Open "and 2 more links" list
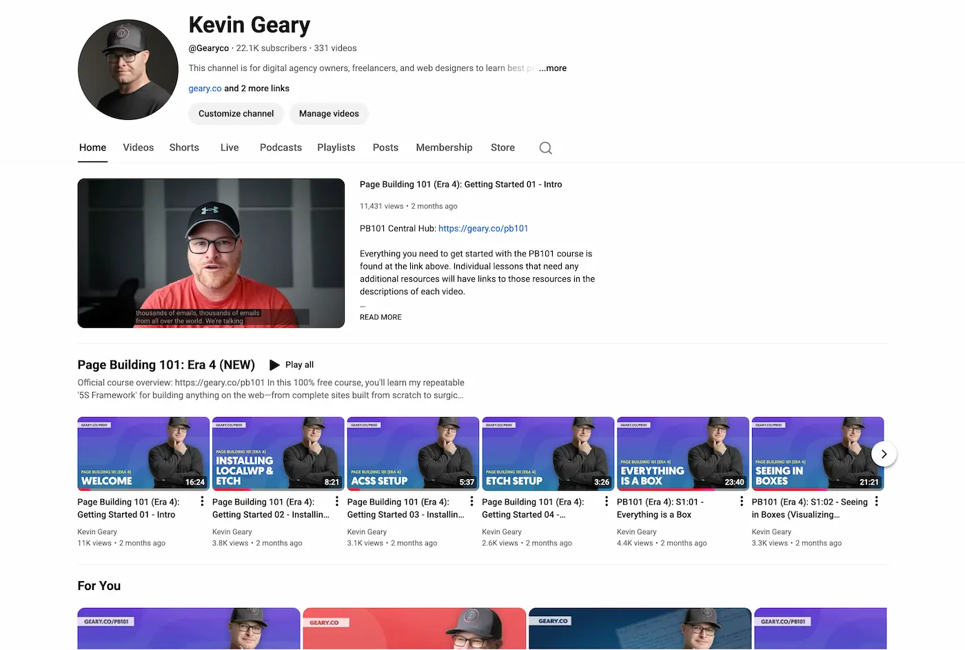 coord(256,88)
